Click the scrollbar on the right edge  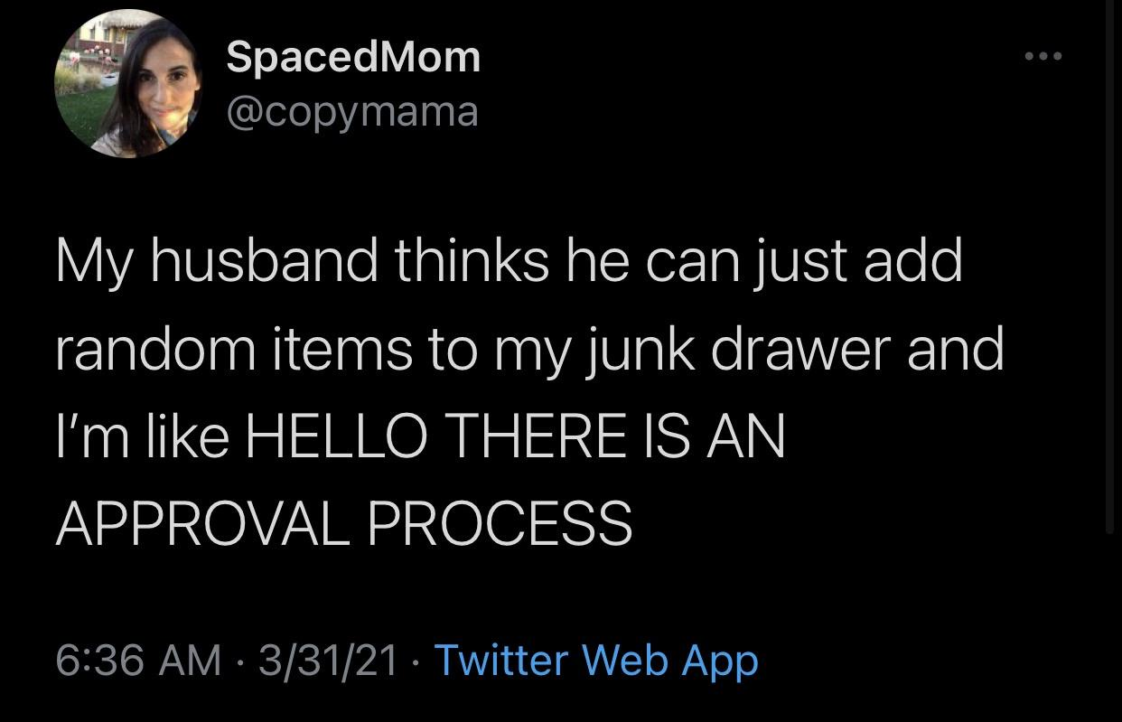tap(1109, 271)
